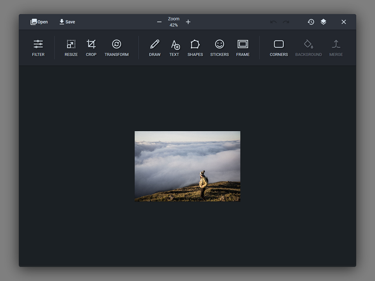Viewport: 375px width, 281px height.
Task: Open the Corners tool
Action: 278,47
